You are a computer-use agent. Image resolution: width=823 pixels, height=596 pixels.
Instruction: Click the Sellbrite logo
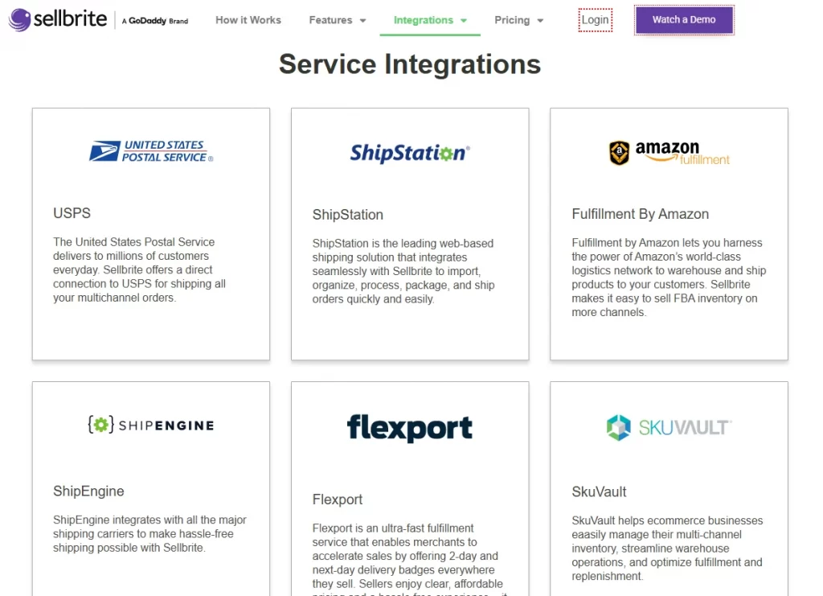58,19
